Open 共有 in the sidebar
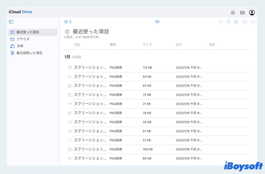The height and width of the screenshot is (174, 265). point(20,46)
